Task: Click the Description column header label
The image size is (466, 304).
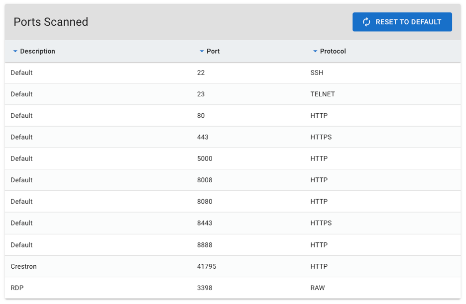Action: pos(37,51)
